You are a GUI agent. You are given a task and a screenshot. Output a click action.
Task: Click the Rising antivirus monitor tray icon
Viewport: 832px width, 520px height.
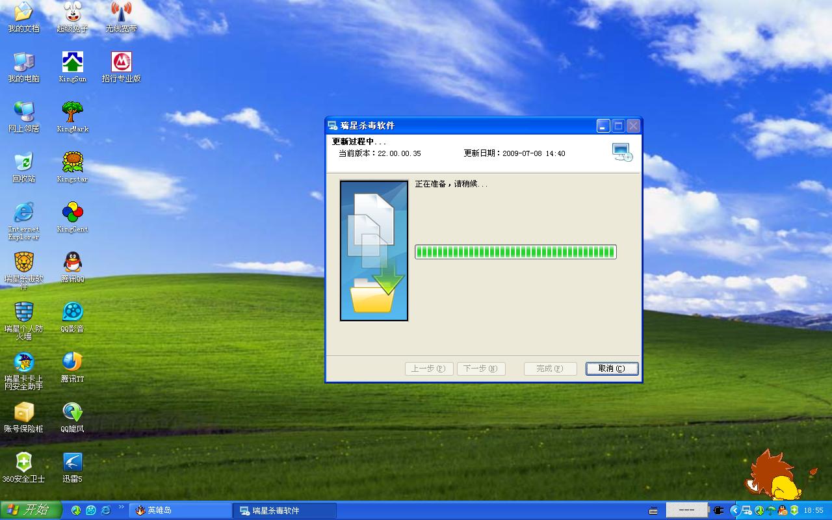point(747,510)
